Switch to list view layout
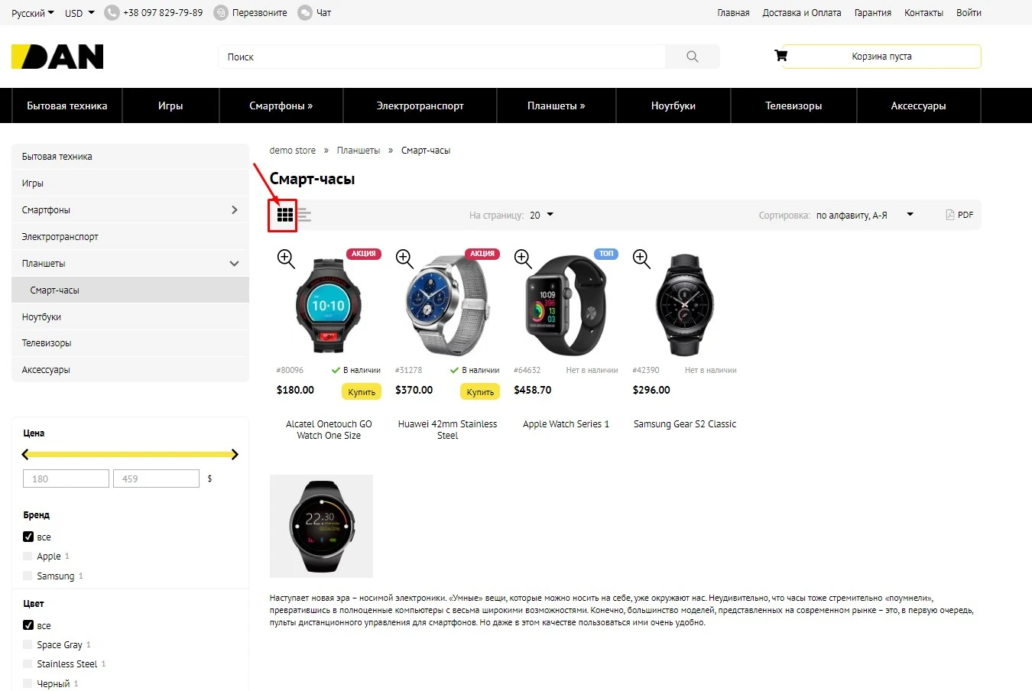 tap(304, 216)
